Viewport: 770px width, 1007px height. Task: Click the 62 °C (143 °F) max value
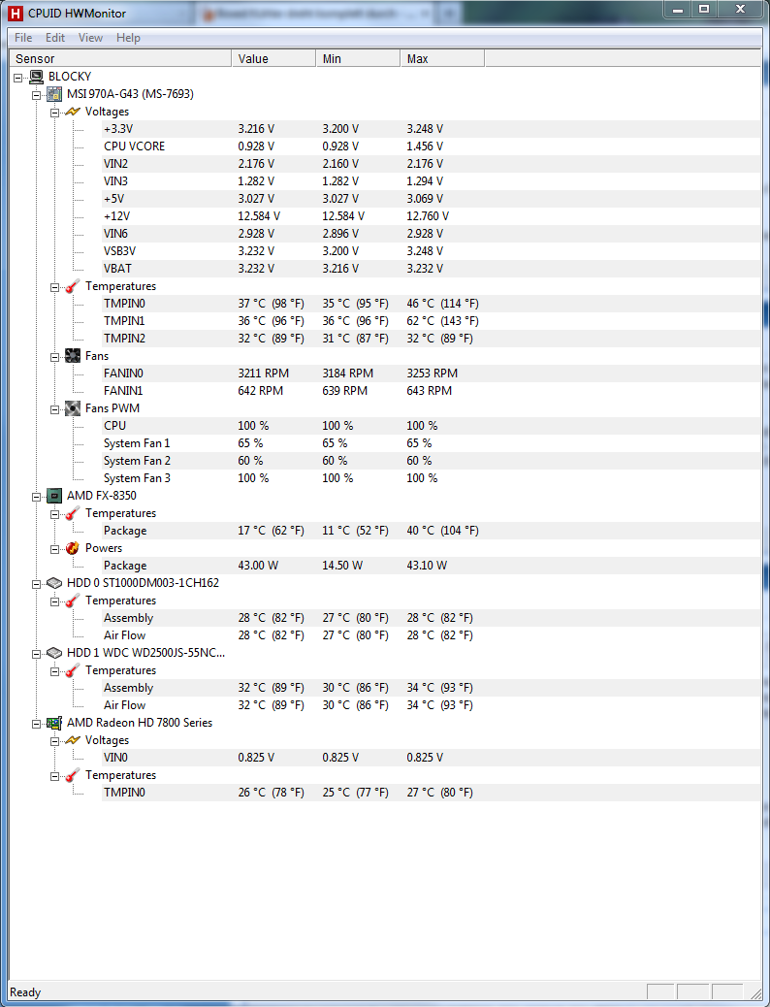click(x=442, y=321)
